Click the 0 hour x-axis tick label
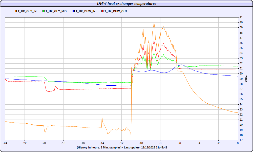This screenshot has height=152, width=253. coord(238,143)
